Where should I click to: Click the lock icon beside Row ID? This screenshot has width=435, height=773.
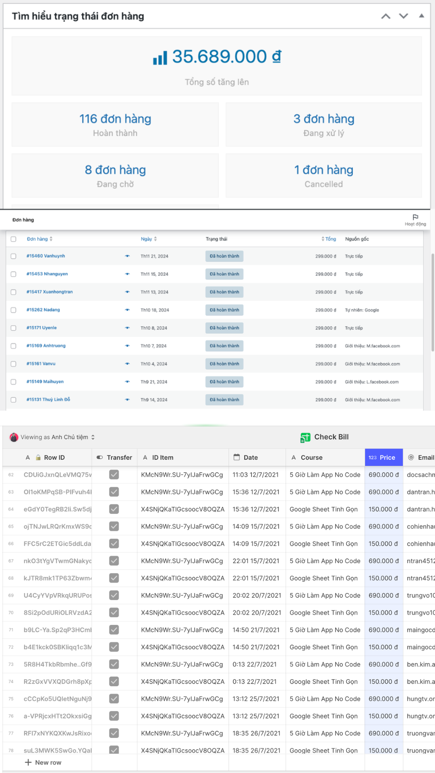pyautogui.click(x=38, y=457)
